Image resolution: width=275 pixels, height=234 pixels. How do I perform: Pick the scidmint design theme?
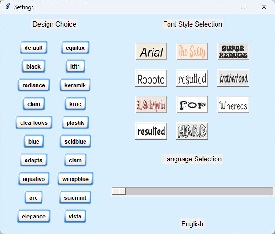75,197
